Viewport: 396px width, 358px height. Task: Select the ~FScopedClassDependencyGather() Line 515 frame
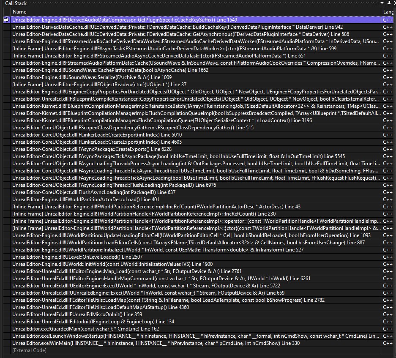(x=196, y=128)
